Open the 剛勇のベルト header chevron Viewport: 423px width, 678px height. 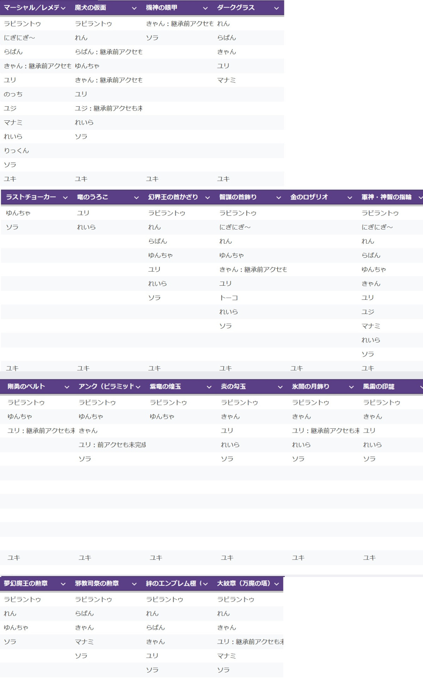coord(67,387)
